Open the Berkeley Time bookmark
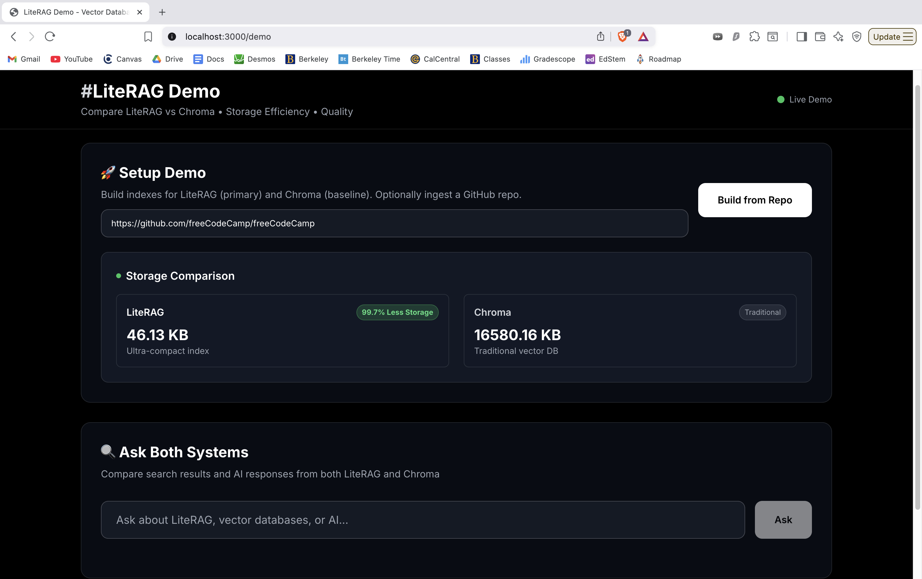The width and height of the screenshot is (922, 579). (369, 59)
